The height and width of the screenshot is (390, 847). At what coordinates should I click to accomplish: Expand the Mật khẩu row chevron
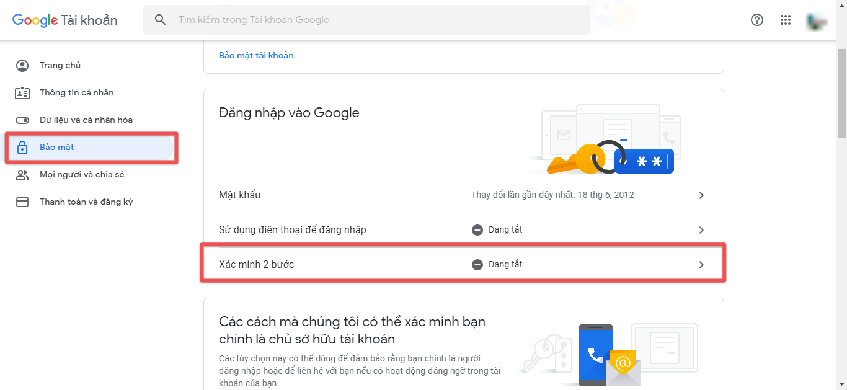point(701,195)
